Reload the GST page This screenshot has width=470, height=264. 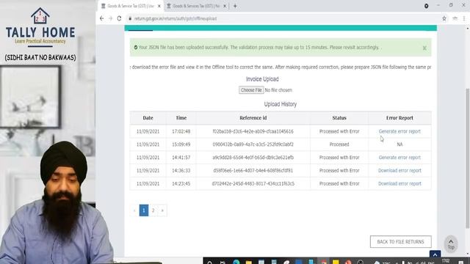[119, 18]
